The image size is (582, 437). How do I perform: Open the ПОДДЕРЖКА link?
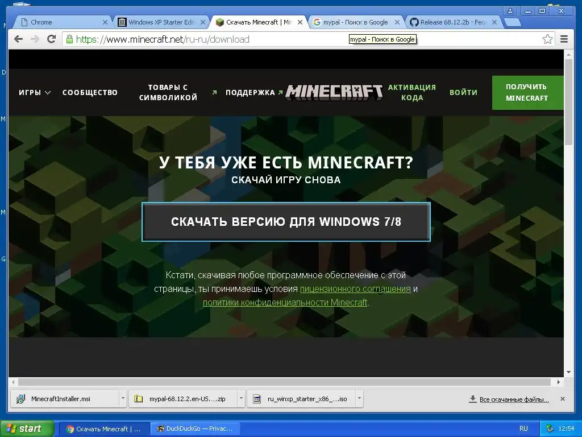[250, 93]
